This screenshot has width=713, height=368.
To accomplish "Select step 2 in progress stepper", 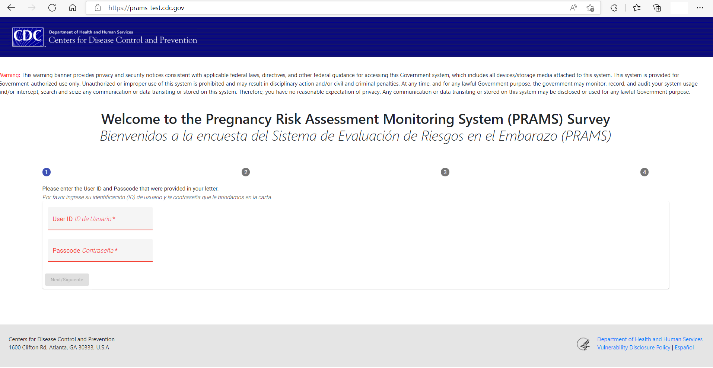I will pyautogui.click(x=246, y=172).
